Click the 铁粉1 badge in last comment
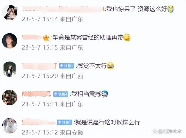186x138 pixels. [x=65, y=123]
